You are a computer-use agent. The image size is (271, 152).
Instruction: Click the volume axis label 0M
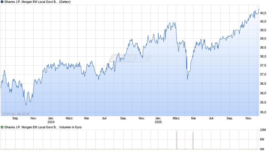click(x=262, y=149)
